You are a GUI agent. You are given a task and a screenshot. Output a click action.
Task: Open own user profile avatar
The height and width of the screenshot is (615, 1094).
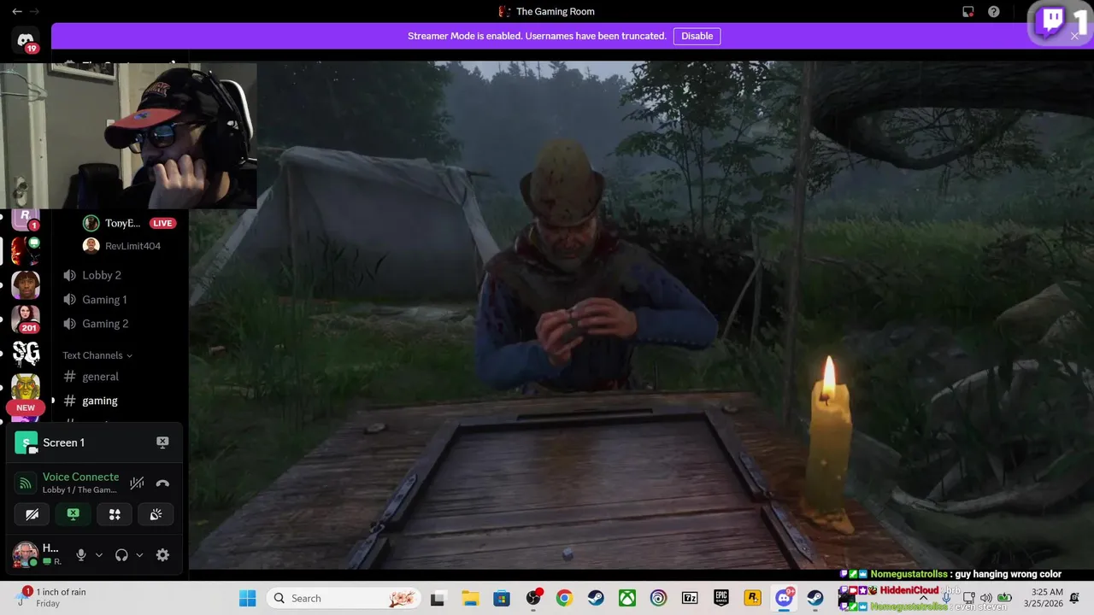tap(25, 554)
